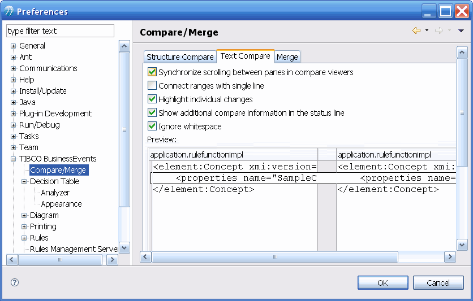
Task: Collapse the Decision Table tree node
Action: (24, 181)
